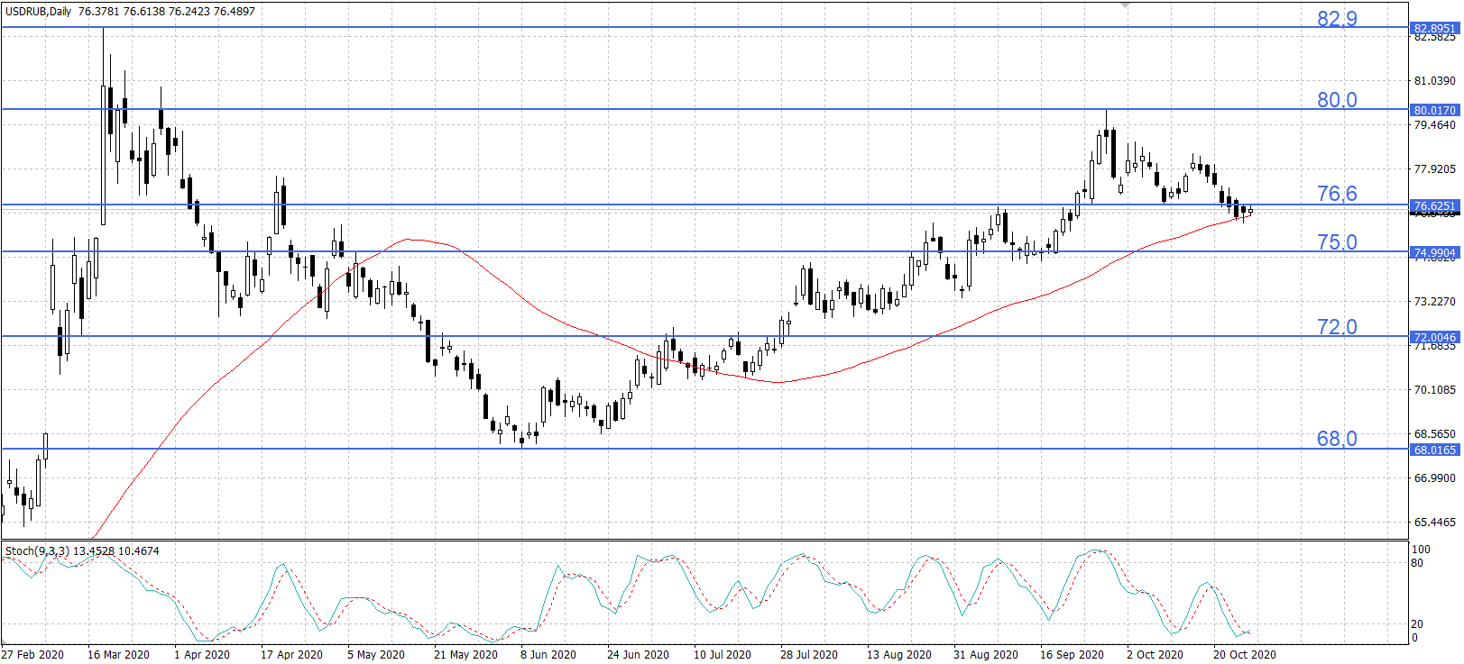The width and height of the screenshot is (1464, 664).
Task: Click the 31 Aug 2020 date label
Action: click(986, 655)
